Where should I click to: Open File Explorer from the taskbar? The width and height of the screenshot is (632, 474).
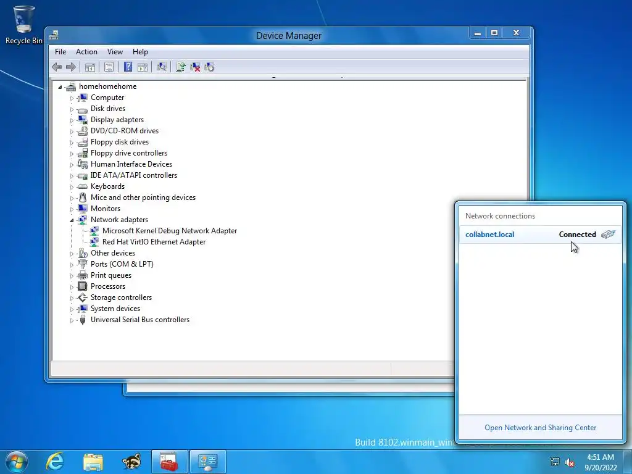coord(93,462)
